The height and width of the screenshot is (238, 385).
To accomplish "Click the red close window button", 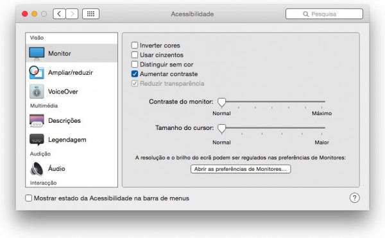I will tap(25, 13).
